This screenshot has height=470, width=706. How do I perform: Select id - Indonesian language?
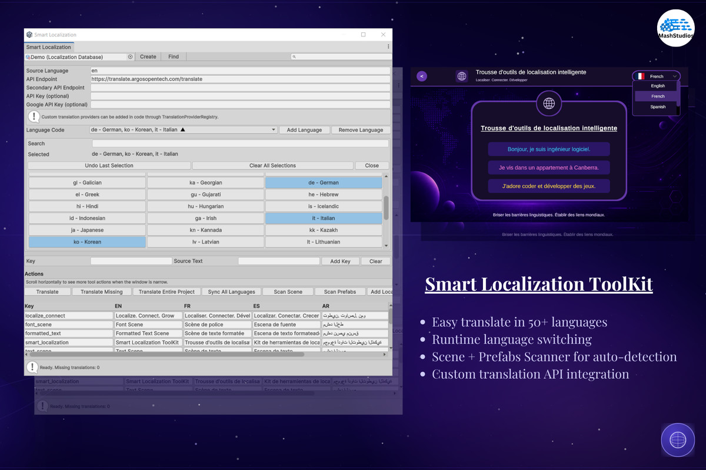click(x=87, y=218)
